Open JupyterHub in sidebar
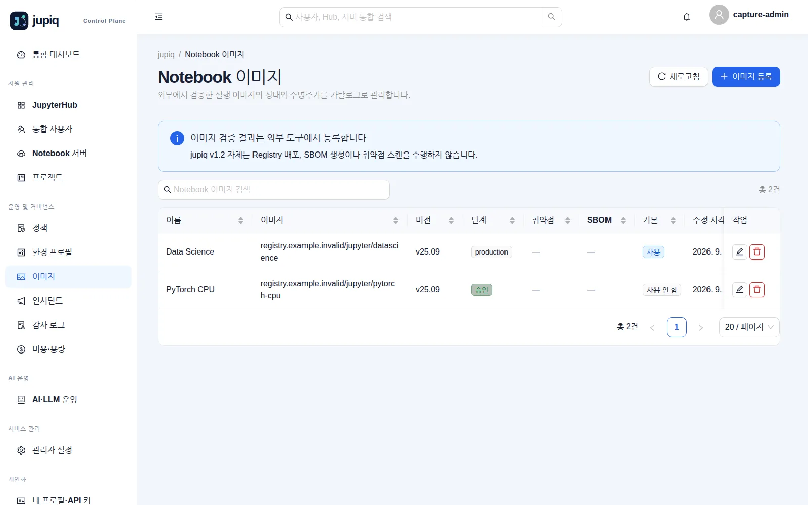Viewport: 808px width, 505px height. (68, 105)
